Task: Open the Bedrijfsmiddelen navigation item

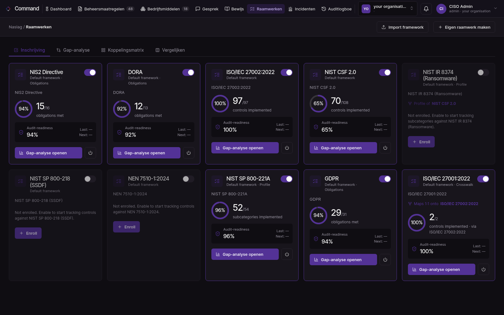Action: [x=164, y=9]
